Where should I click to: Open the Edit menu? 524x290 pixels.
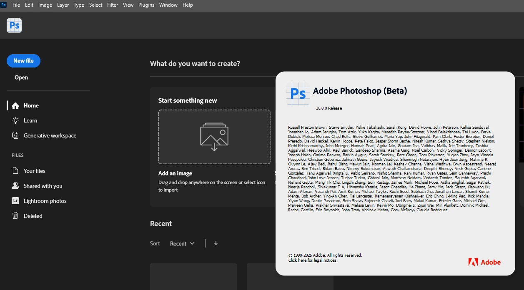click(29, 5)
